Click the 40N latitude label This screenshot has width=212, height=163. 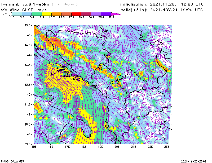click(30, 134)
